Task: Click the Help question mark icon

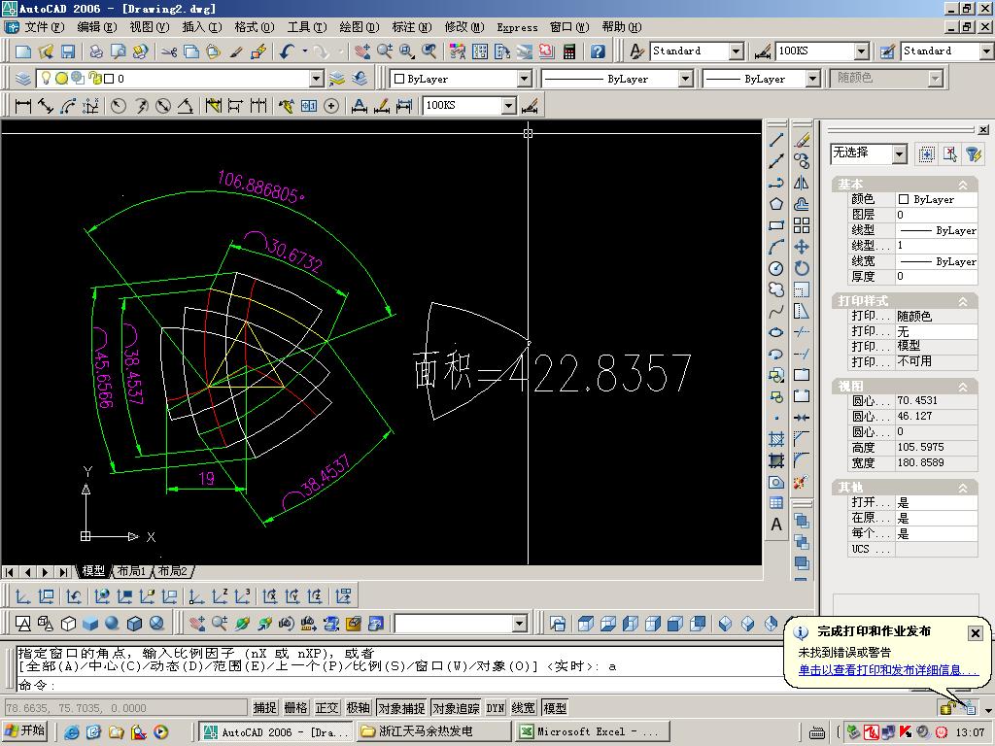Action: pyautogui.click(x=598, y=51)
